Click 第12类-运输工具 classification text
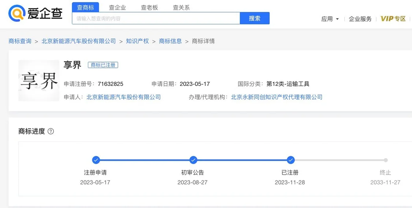This screenshot has height=208, width=412. click(288, 84)
